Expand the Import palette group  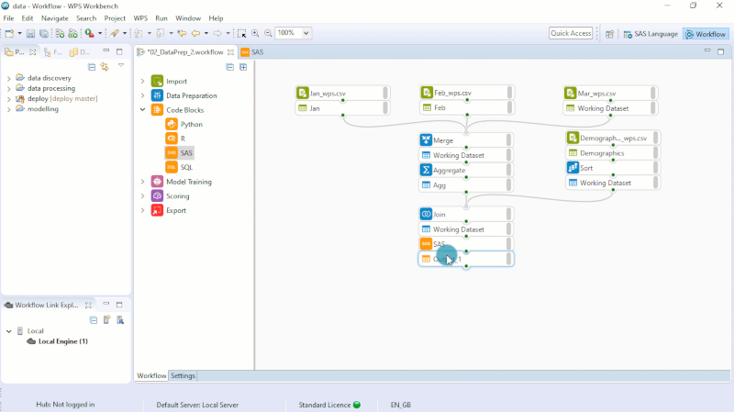pos(143,82)
